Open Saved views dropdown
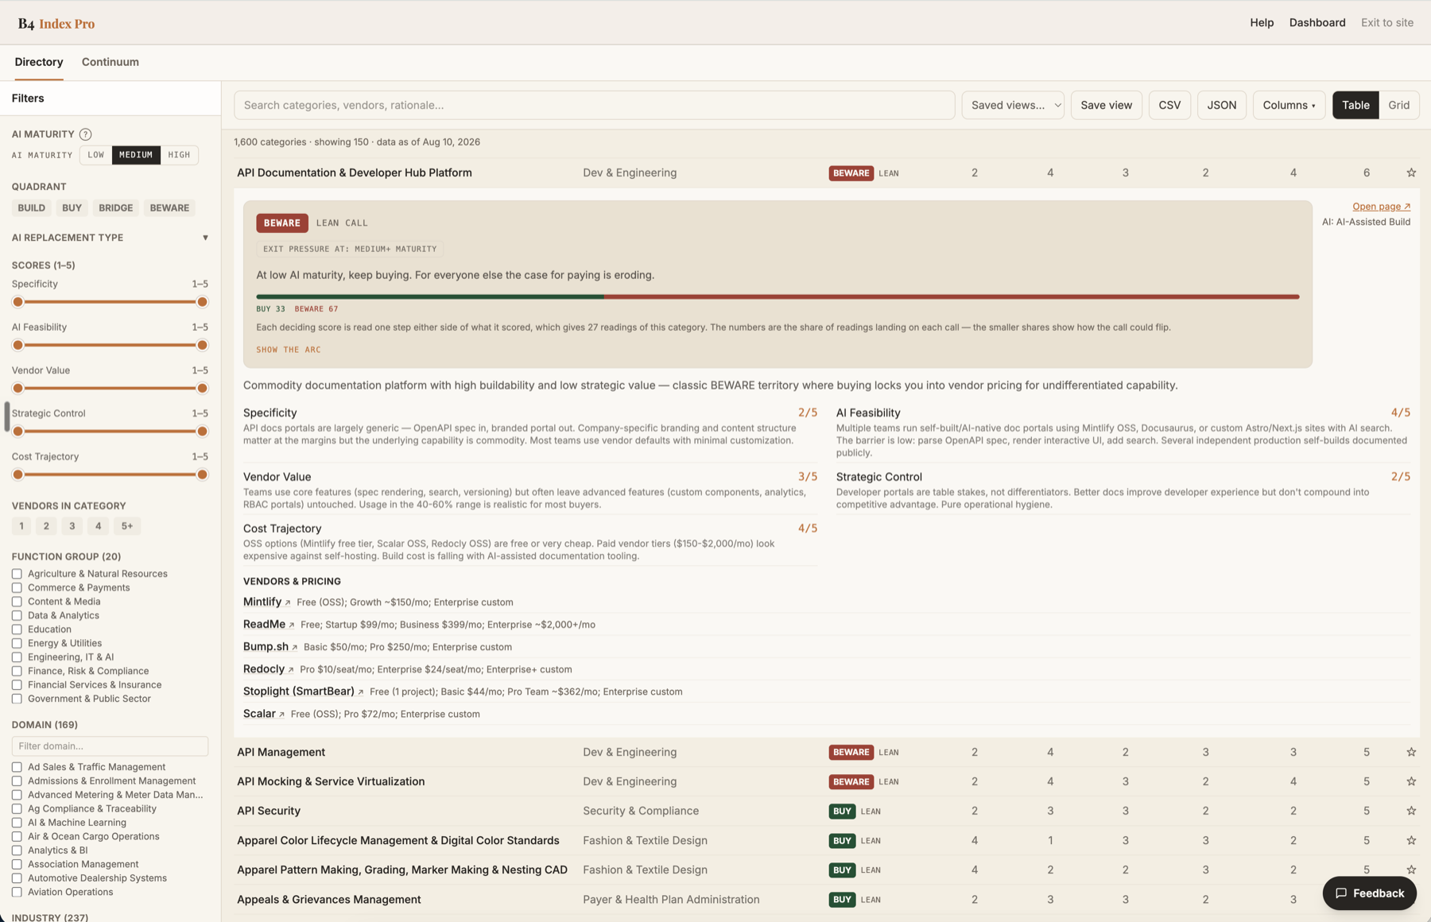 click(1012, 105)
